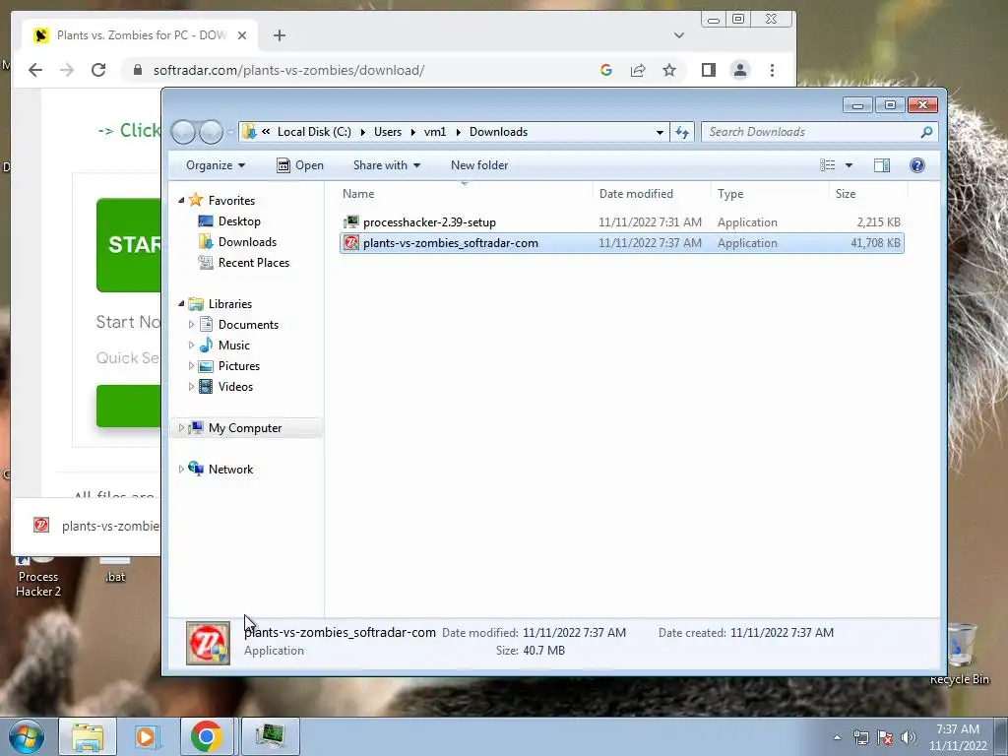The width and height of the screenshot is (1008, 756).
Task: Click the volume speaker tray icon
Action: (909, 737)
